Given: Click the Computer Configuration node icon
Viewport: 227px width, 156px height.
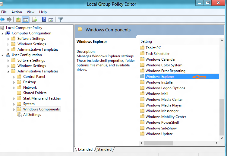Looking at the screenshot, I should [x=8, y=33].
